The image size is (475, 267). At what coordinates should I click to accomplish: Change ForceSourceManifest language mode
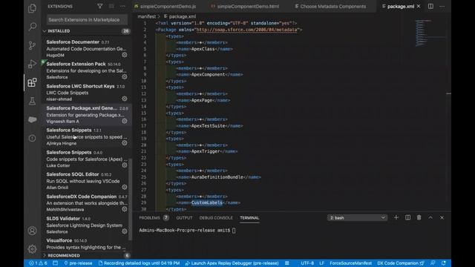point(350,263)
